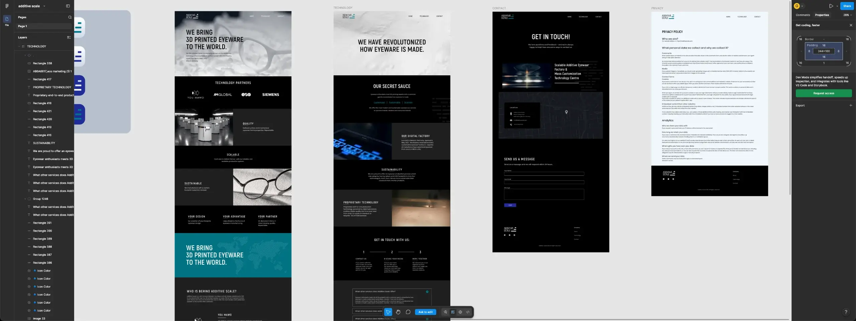Click the image icon of image 33 layer
Viewport: 856px width, 321px height.
[29, 319]
